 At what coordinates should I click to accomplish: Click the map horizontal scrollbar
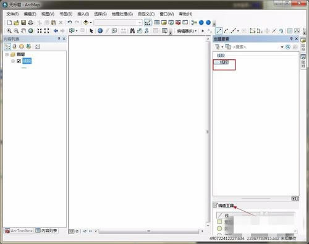(x=148, y=231)
